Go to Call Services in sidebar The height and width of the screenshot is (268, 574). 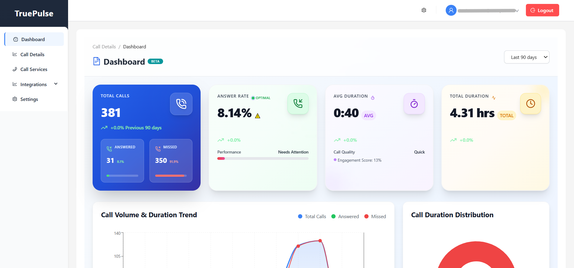34,69
